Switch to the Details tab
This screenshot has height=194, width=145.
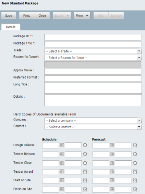11,27
